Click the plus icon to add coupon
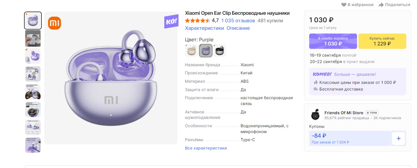The image size is (417, 168). point(398,139)
